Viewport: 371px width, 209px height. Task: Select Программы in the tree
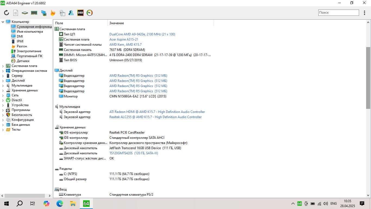(21, 110)
